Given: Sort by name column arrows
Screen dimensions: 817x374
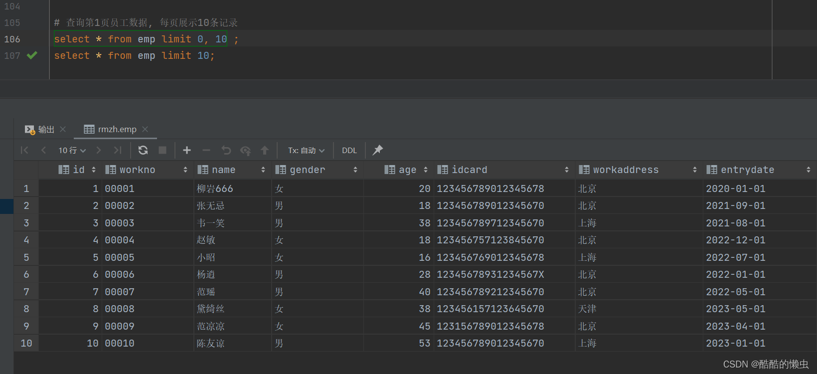Looking at the screenshot, I should pos(263,170).
